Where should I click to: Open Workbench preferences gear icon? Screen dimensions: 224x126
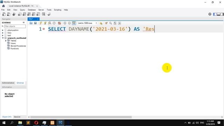pyautogui.click(x=210, y=14)
